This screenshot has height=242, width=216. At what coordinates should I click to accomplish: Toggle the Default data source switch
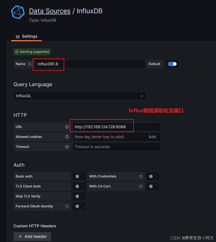[x=172, y=64]
